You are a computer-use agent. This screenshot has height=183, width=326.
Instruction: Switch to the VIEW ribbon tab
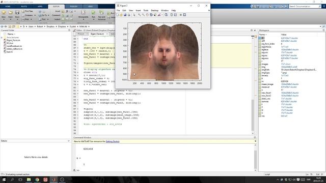coord(90,7)
